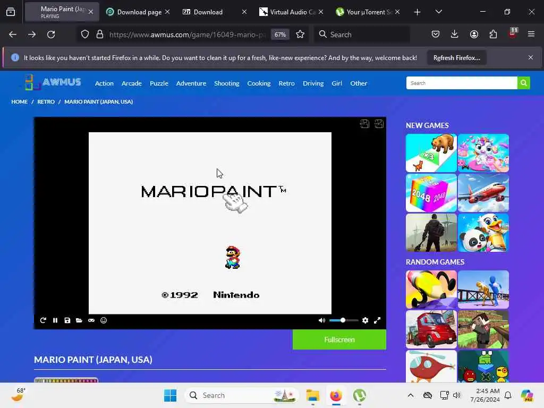Reset the 67% zoom level
Viewport: 544px width, 408px height.
[280, 35]
